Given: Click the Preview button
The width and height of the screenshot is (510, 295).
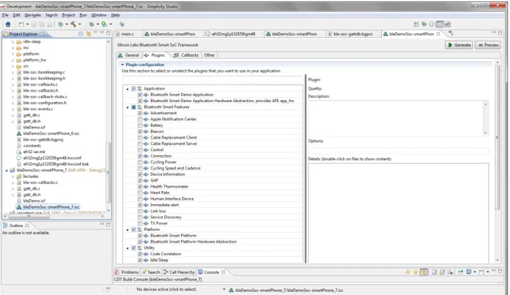Looking at the screenshot, I should 488,45.
